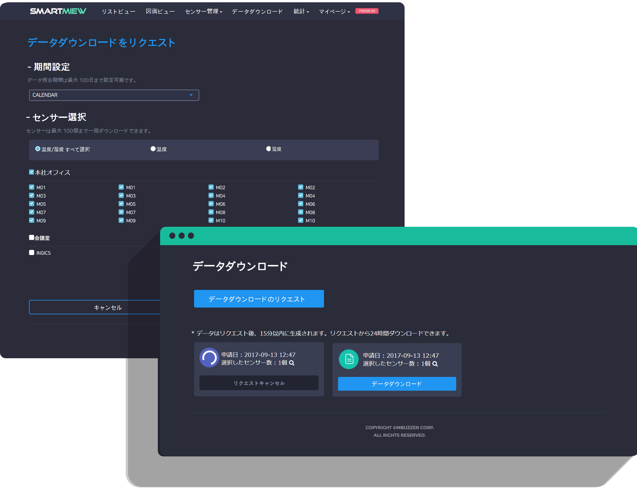Click the purple loading spinner icon
This screenshot has height=488, width=637.
click(209, 358)
